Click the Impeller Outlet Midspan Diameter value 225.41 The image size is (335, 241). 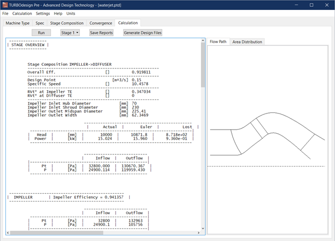(x=138, y=111)
